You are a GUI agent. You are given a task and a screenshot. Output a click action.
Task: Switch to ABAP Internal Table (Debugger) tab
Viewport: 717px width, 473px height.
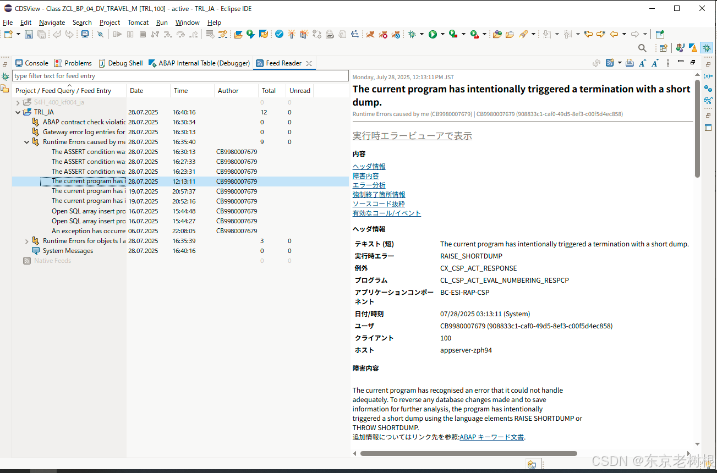(x=199, y=63)
